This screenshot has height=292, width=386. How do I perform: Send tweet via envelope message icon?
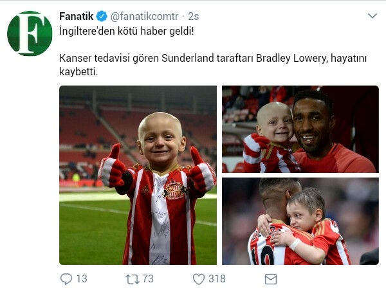click(x=271, y=279)
